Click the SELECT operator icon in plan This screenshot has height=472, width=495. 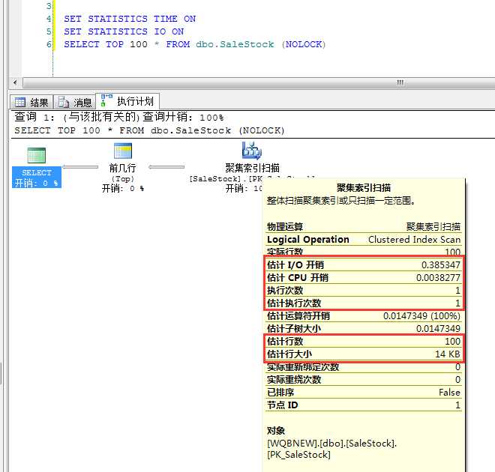pos(36,155)
